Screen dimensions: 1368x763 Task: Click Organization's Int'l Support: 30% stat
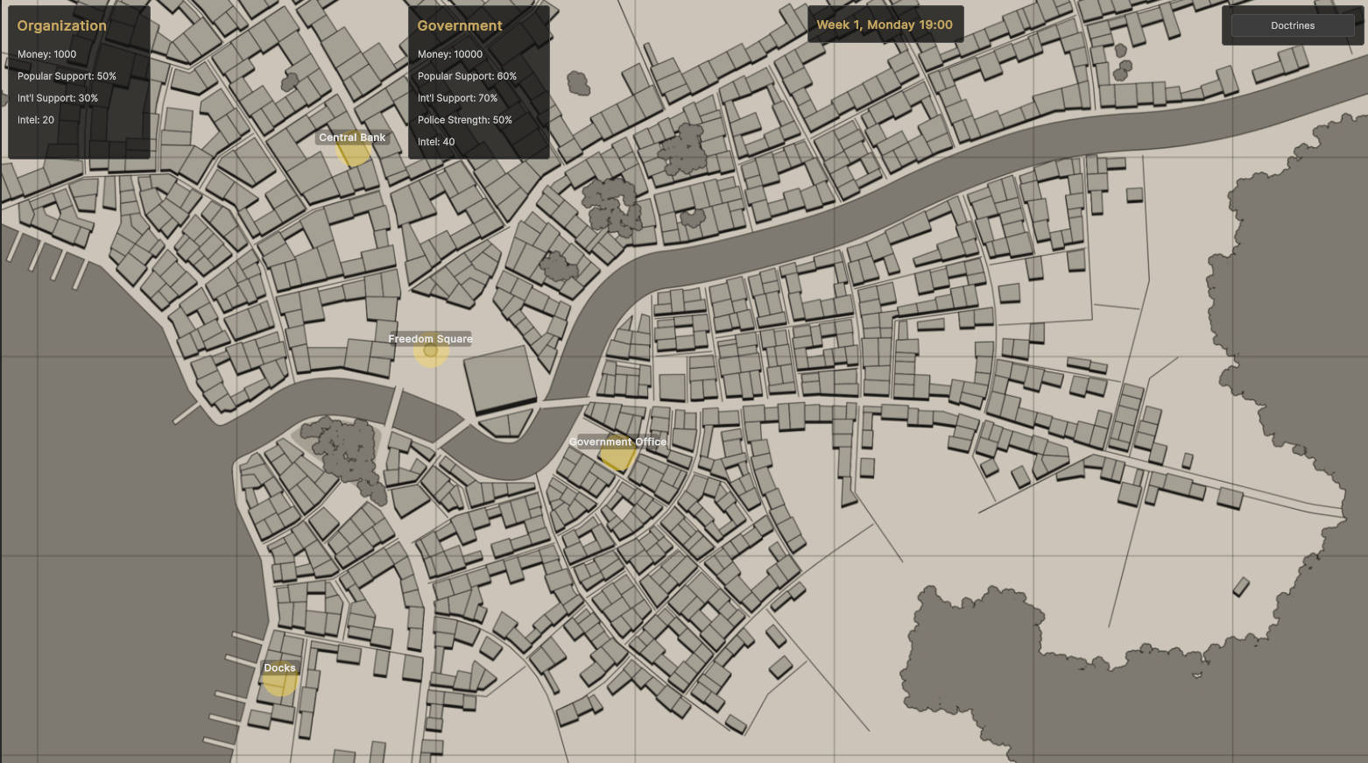tap(58, 98)
